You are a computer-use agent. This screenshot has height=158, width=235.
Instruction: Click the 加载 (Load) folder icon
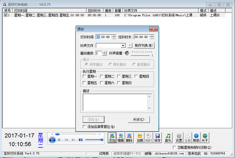(140, 137)
